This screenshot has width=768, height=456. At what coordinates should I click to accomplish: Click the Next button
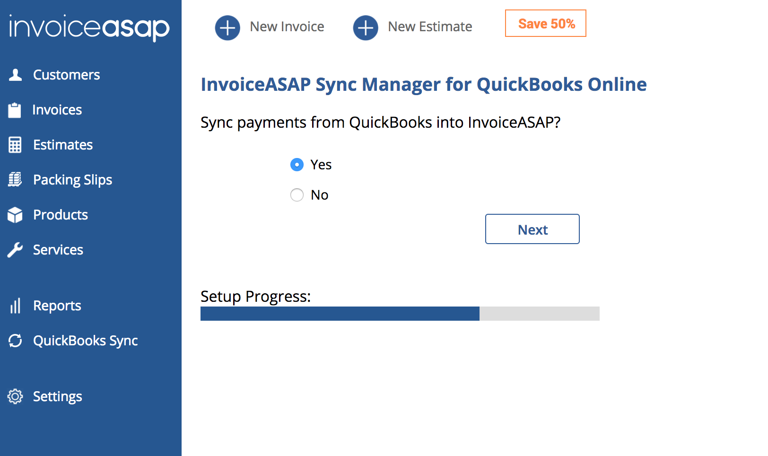click(532, 229)
